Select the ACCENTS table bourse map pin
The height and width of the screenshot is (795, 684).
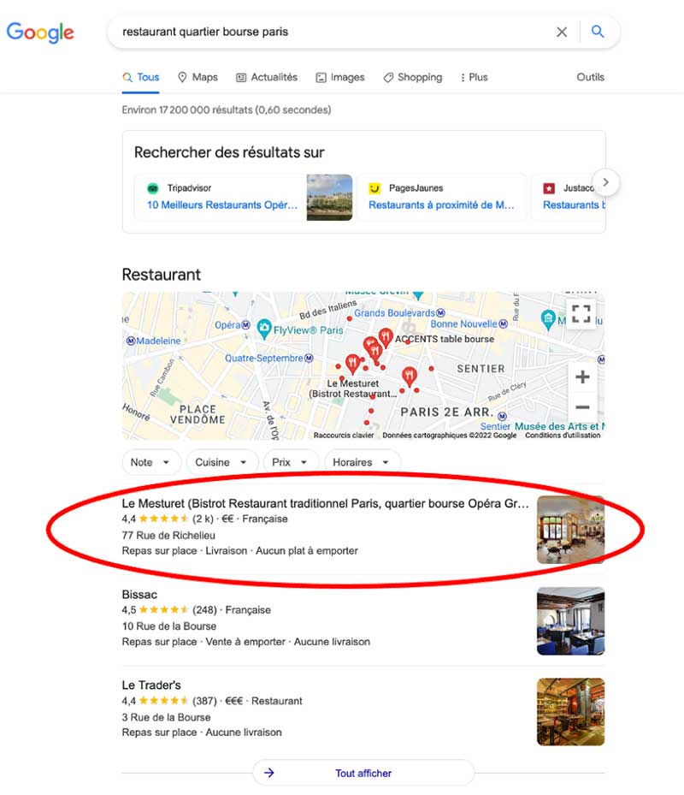coord(386,337)
